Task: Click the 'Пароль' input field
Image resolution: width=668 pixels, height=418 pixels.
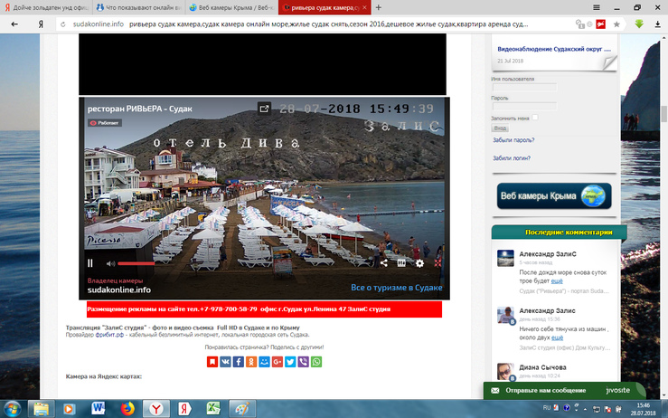Action: (524, 107)
